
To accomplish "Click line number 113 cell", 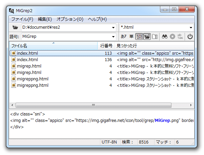I will (108, 53).
